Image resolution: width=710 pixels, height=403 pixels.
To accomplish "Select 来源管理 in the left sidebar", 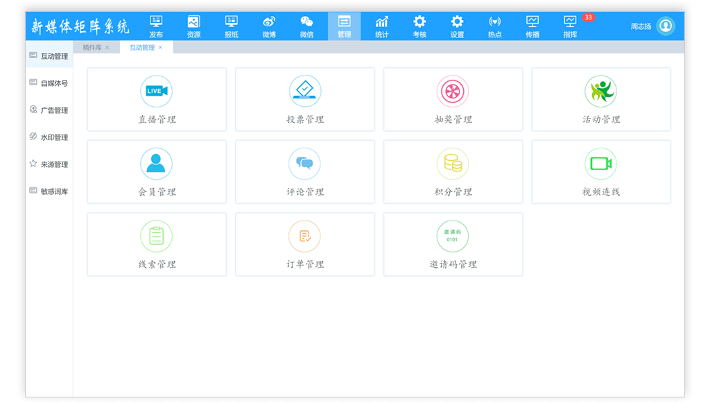I will pos(49,164).
